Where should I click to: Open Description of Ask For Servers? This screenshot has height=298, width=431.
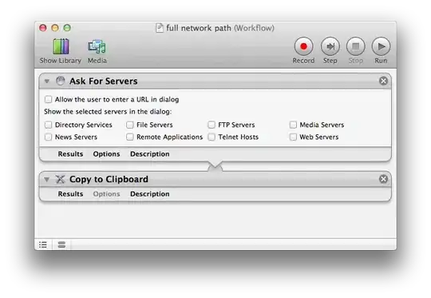pos(150,154)
